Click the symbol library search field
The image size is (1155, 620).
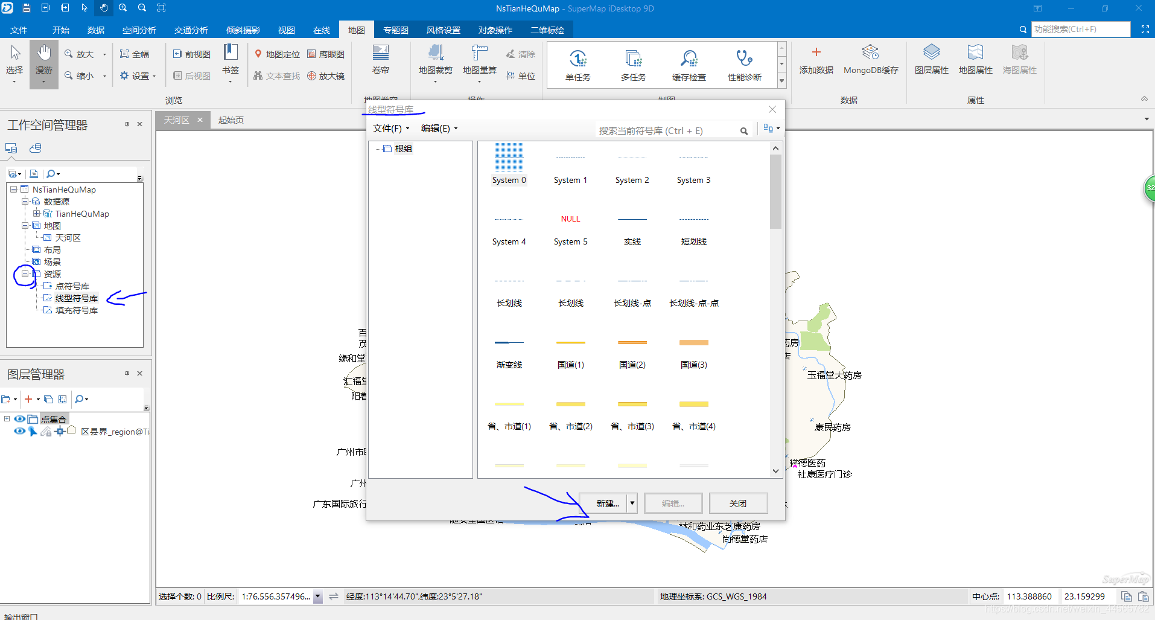[x=667, y=131]
